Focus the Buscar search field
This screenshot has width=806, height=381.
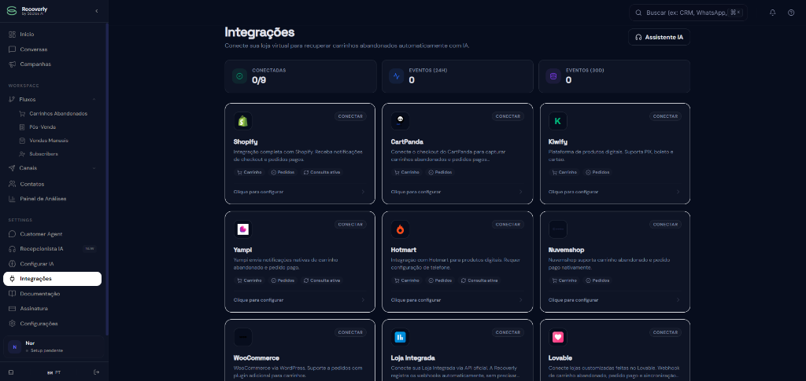click(x=688, y=13)
